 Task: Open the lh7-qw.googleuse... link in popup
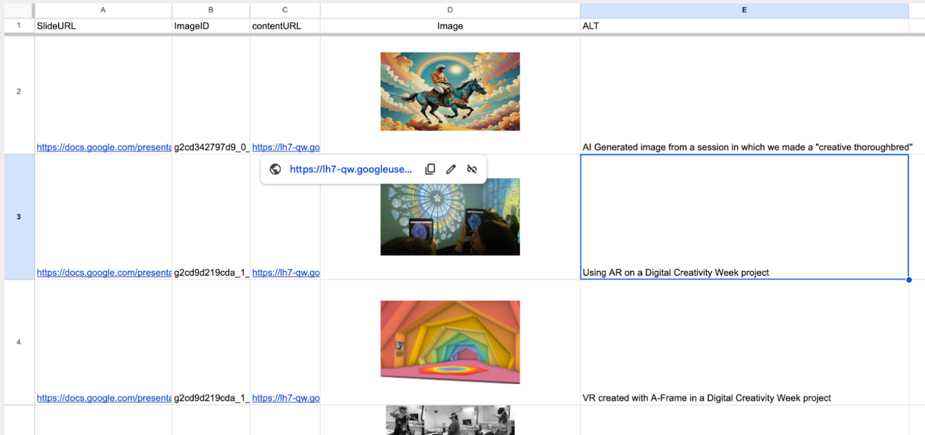(x=350, y=169)
